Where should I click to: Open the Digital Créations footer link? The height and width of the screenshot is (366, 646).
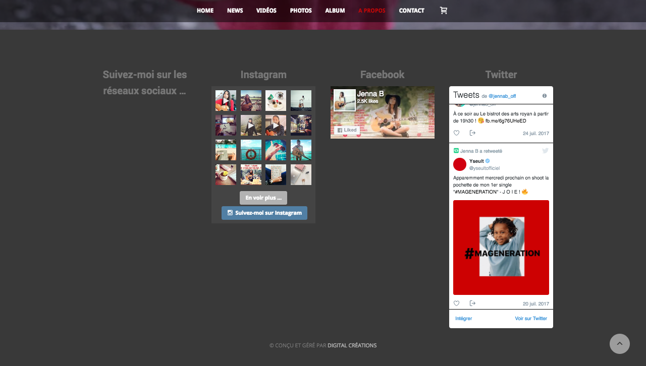pos(352,346)
